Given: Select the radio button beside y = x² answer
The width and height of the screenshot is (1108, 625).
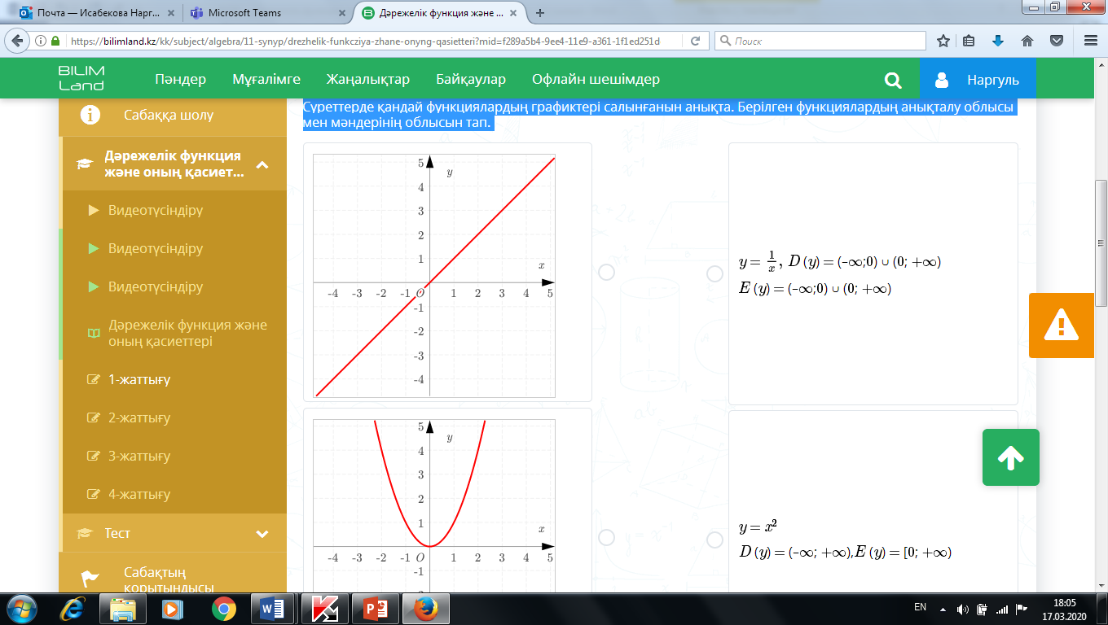Looking at the screenshot, I should click(x=714, y=538).
